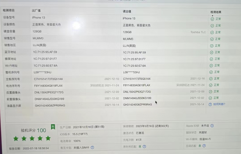Click the check icon in 主板序列号 row
Viewport: 241px width, 154px height.
tap(211, 79)
